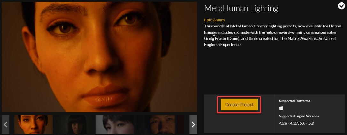Click the Supported Platforms label
Image resolution: width=347 pixels, height=135 pixels.
294,101
